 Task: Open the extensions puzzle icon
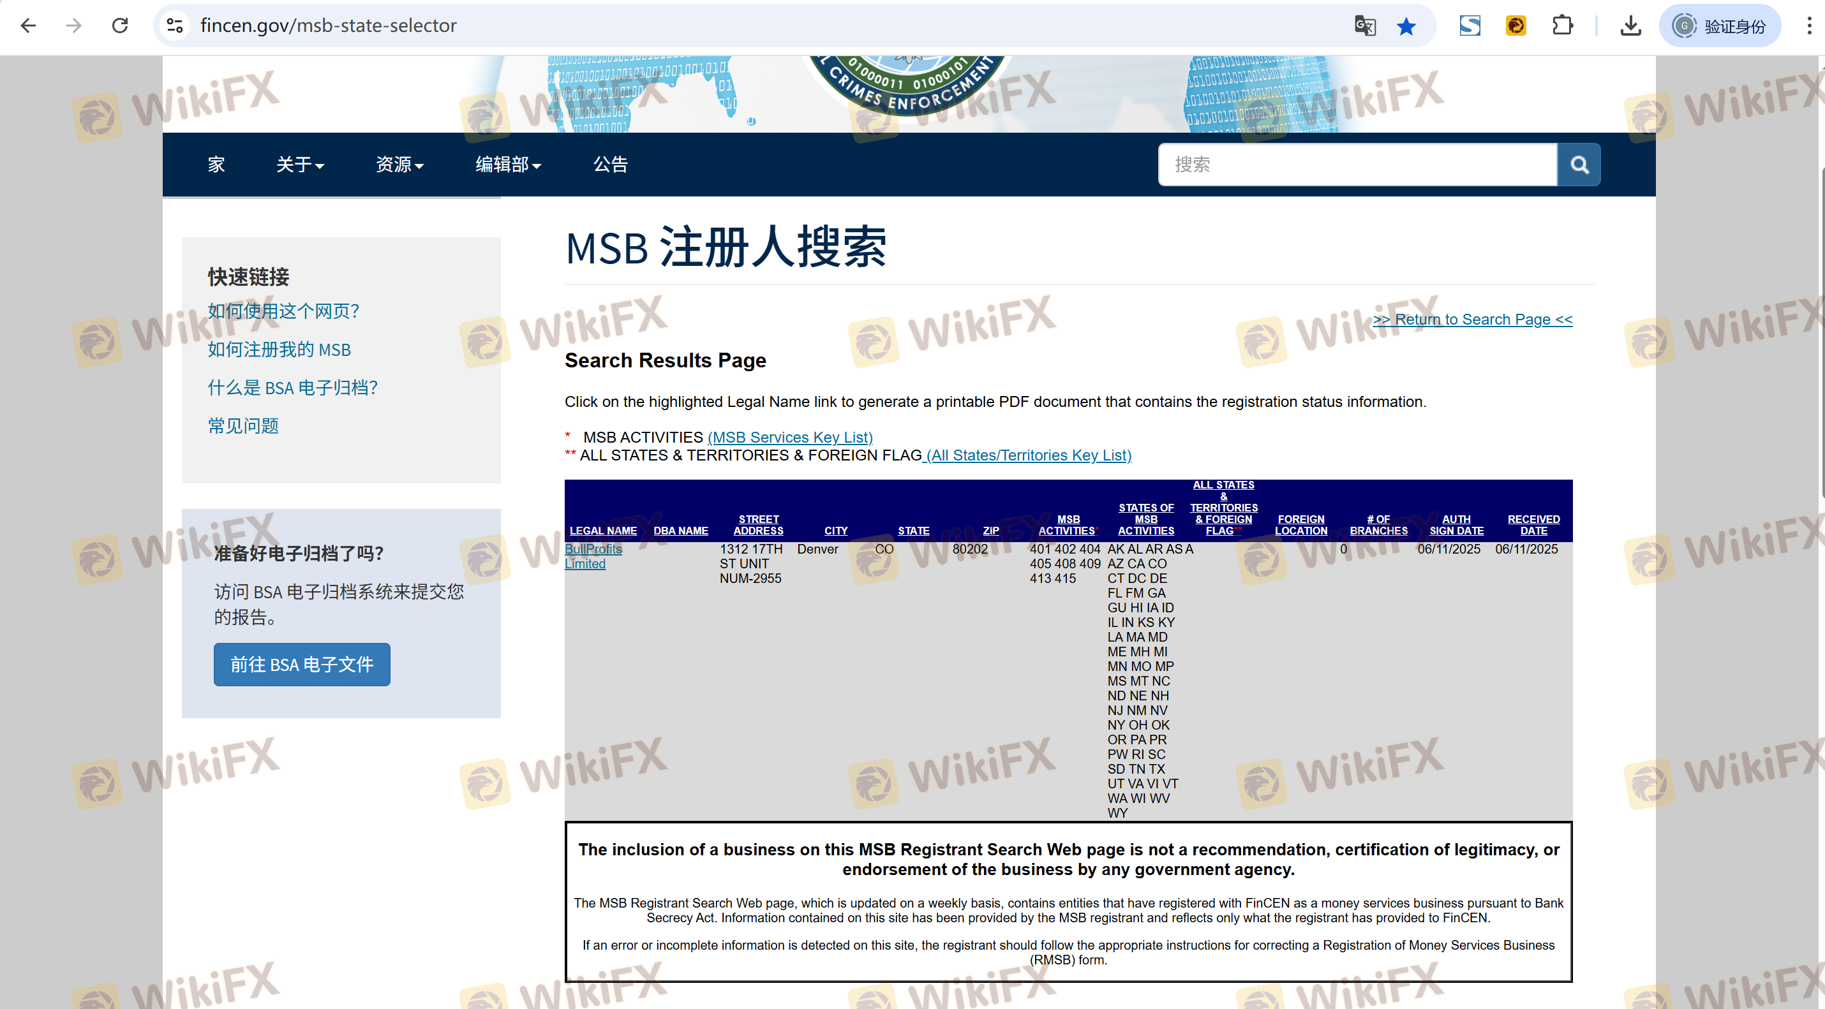[x=1562, y=26]
